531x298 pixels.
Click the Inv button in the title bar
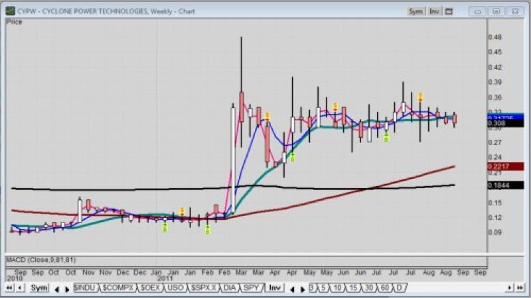tap(434, 11)
